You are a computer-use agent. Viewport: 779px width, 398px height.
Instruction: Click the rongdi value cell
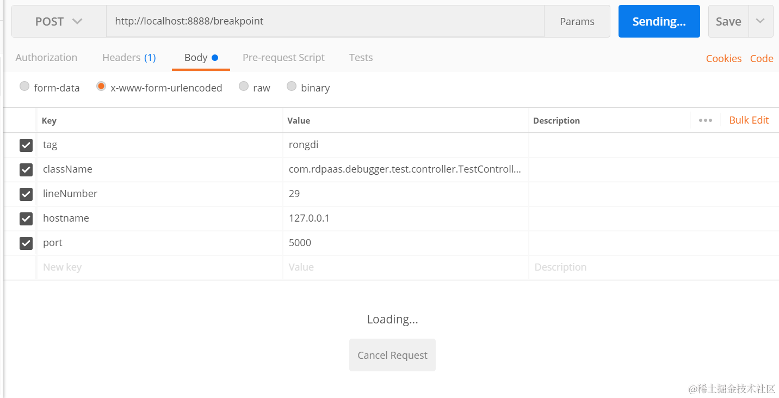click(x=406, y=145)
